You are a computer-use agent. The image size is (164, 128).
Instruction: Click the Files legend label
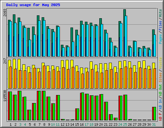[x=160, y=26]
